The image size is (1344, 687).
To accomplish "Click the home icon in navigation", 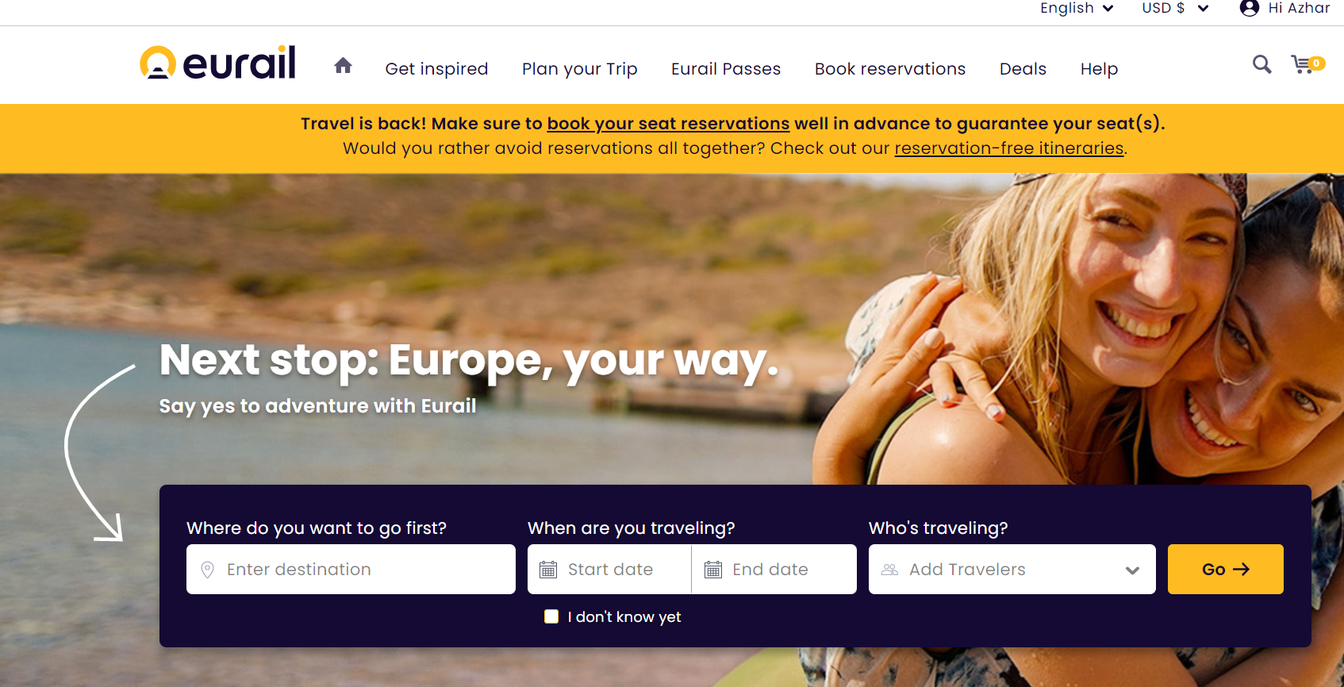I will (x=343, y=66).
